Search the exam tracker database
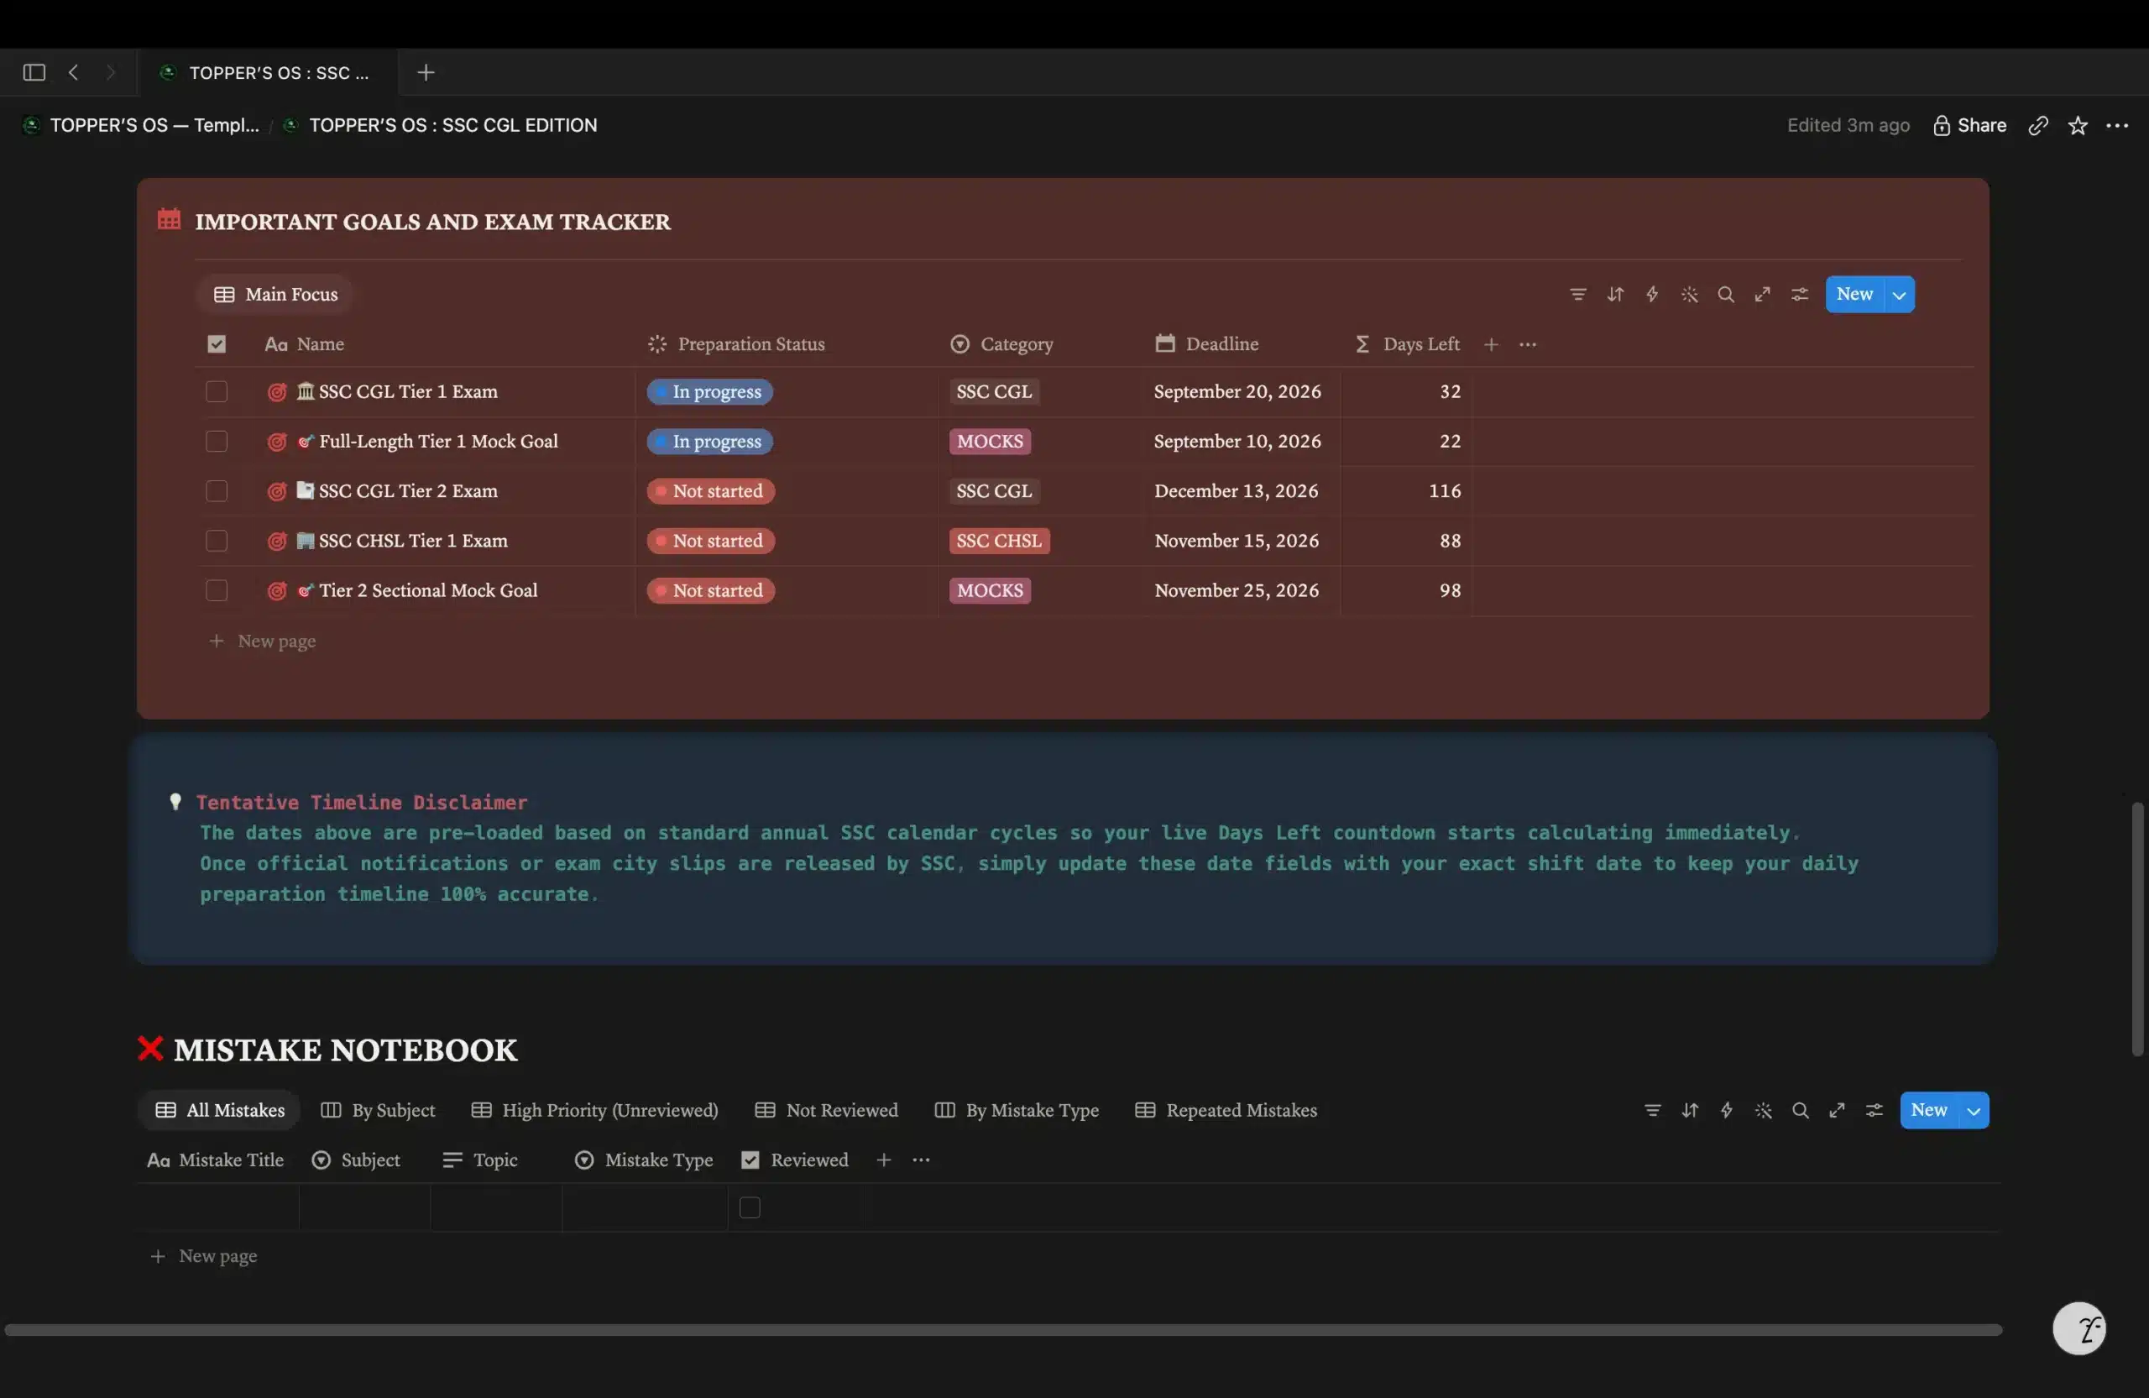2149x1398 pixels. [x=1726, y=295]
